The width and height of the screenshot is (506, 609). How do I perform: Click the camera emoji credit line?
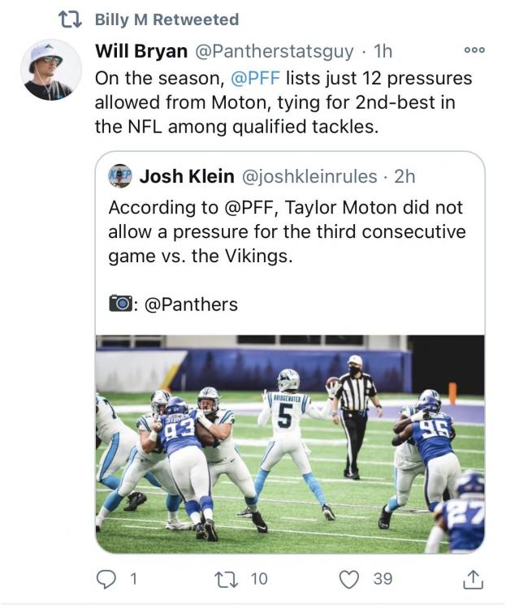(x=173, y=304)
